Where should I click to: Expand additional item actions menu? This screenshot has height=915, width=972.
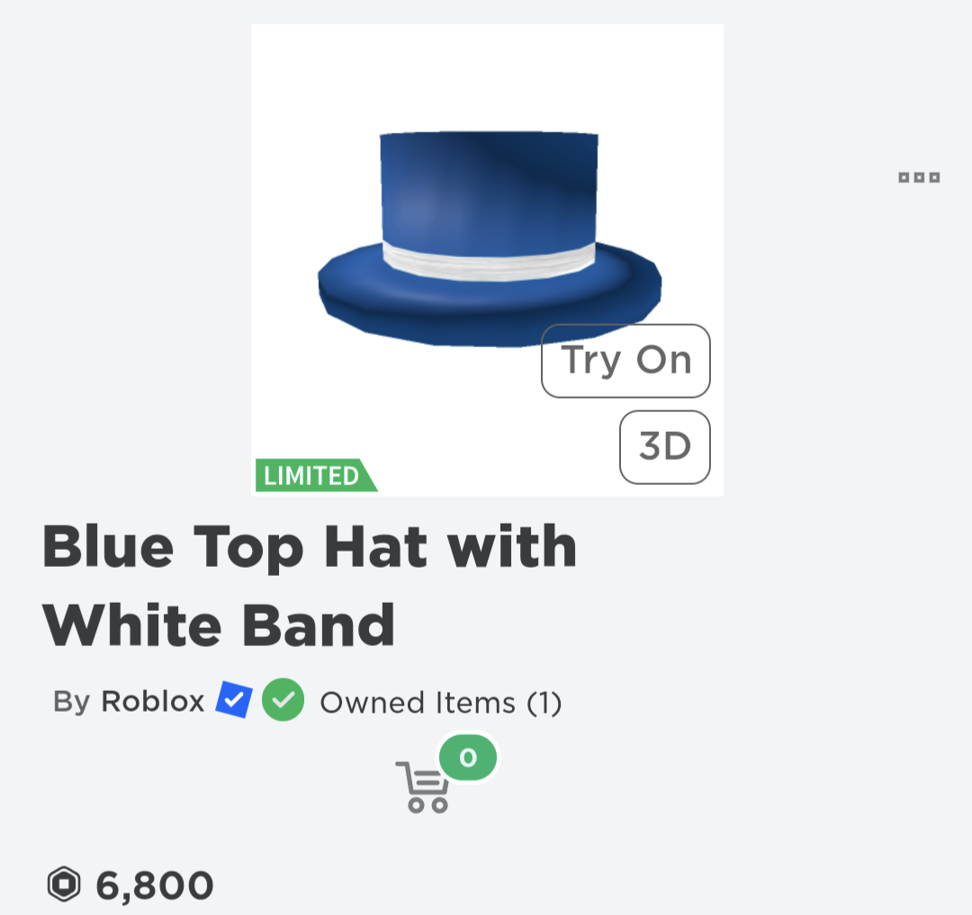917,177
